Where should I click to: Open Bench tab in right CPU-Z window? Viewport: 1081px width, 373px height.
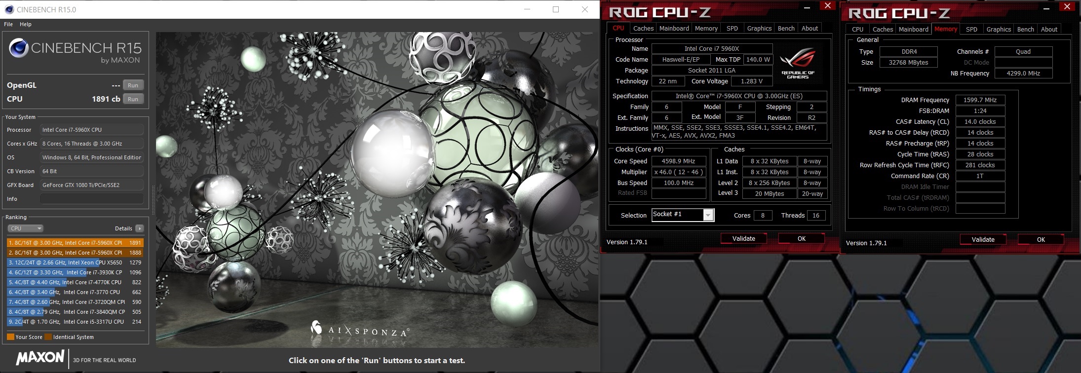click(1026, 30)
